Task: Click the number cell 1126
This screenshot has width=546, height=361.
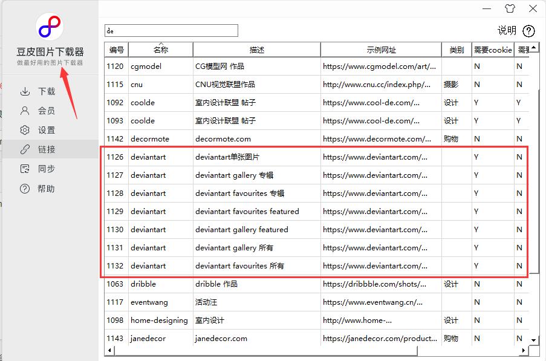Action: click(x=117, y=157)
